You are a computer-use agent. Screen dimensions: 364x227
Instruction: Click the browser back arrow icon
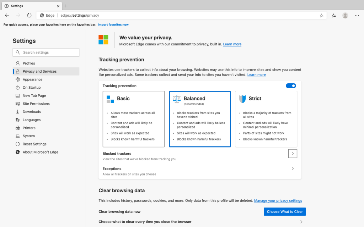coord(7,15)
